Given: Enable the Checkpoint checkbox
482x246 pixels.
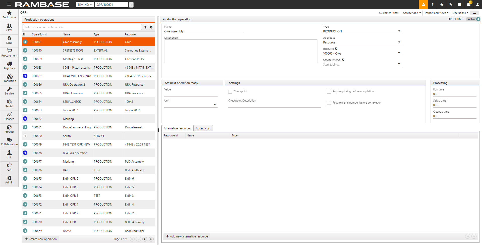Looking at the screenshot, I should [230, 92].
